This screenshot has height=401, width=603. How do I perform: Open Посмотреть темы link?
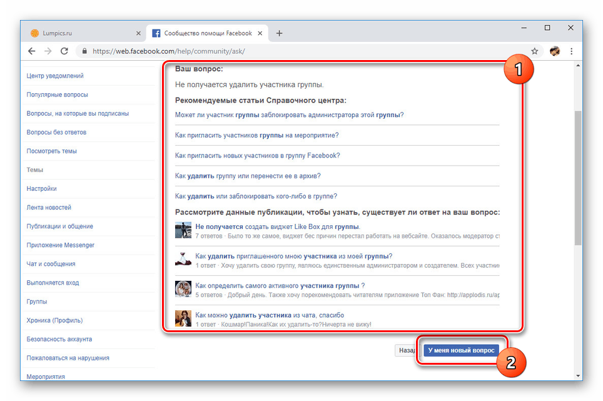click(x=51, y=151)
